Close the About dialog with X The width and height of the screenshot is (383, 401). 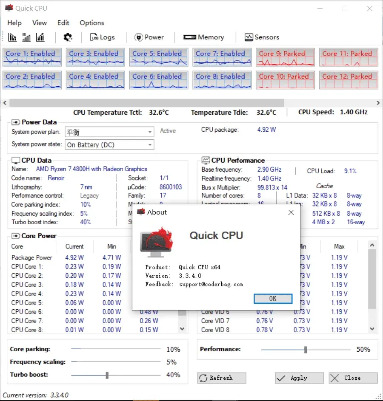(291, 212)
